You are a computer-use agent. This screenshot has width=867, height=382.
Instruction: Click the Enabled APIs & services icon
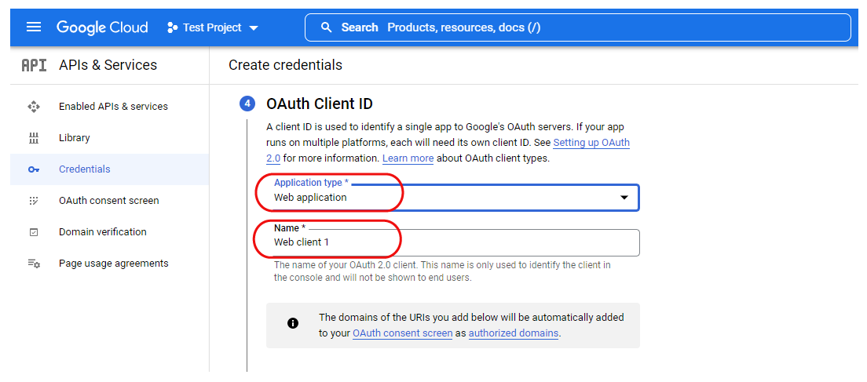pyautogui.click(x=34, y=107)
